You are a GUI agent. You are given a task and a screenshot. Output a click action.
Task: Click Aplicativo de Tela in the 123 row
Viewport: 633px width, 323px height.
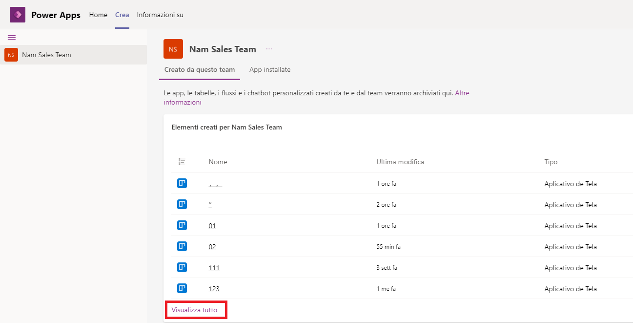571,289
